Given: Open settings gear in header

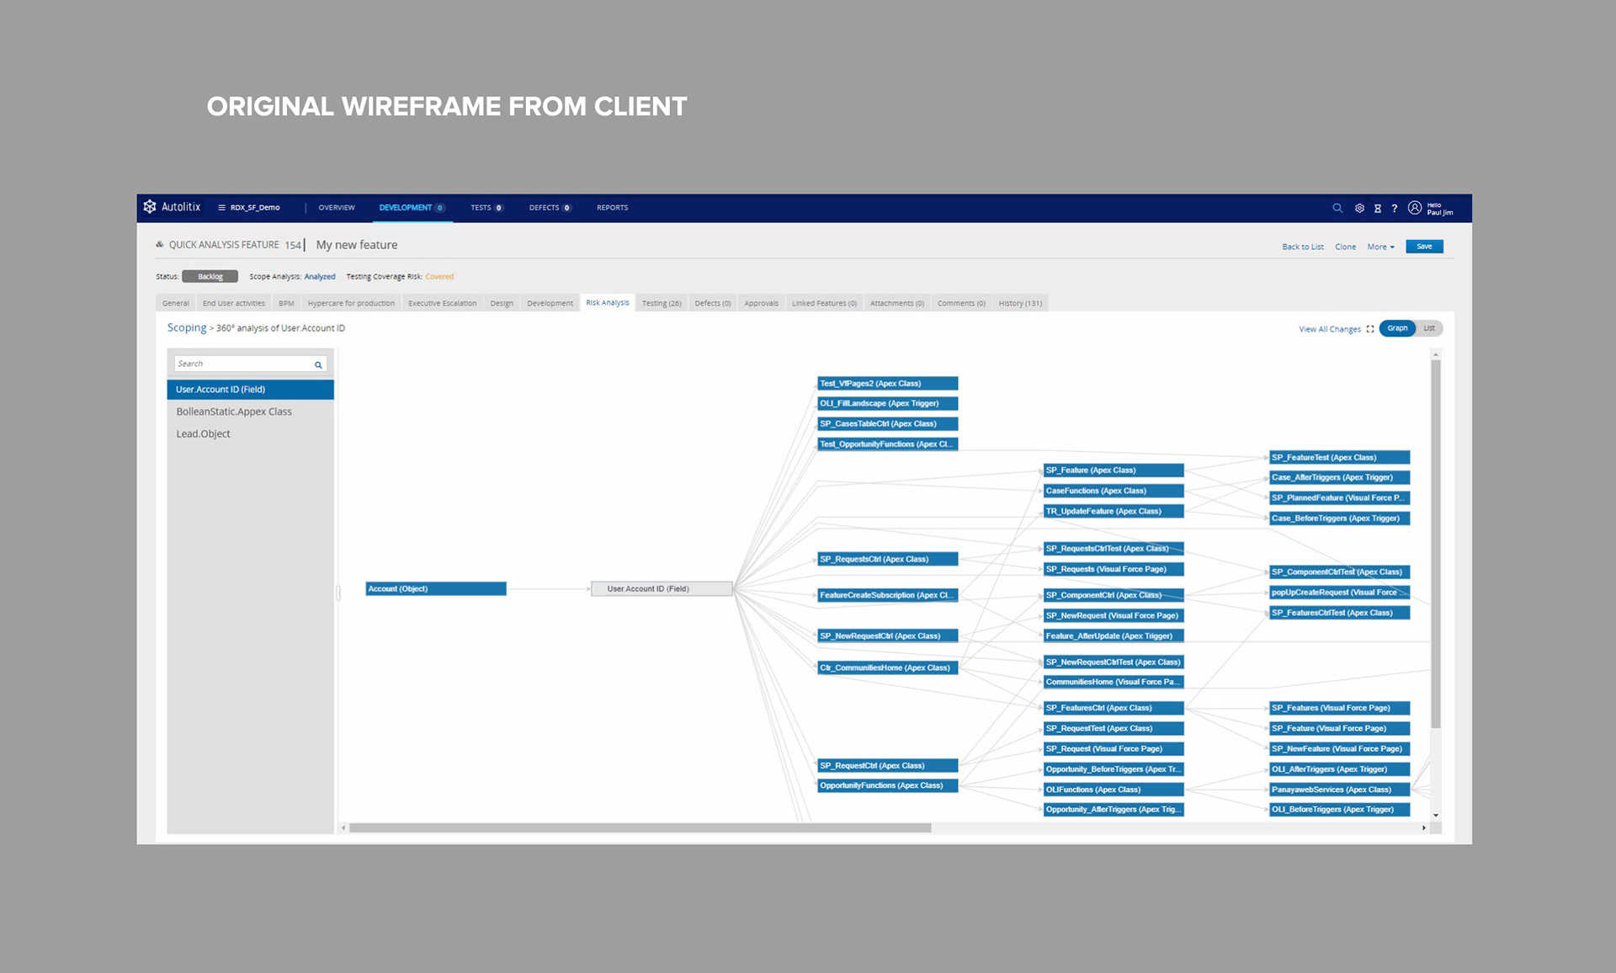Looking at the screenshot, I should (x=1359, y=208).
